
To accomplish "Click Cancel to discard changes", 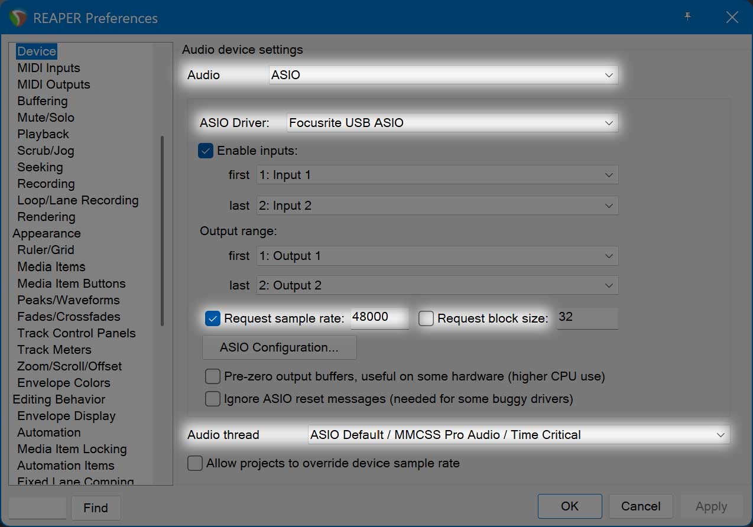I will click(x=641, y=506).
